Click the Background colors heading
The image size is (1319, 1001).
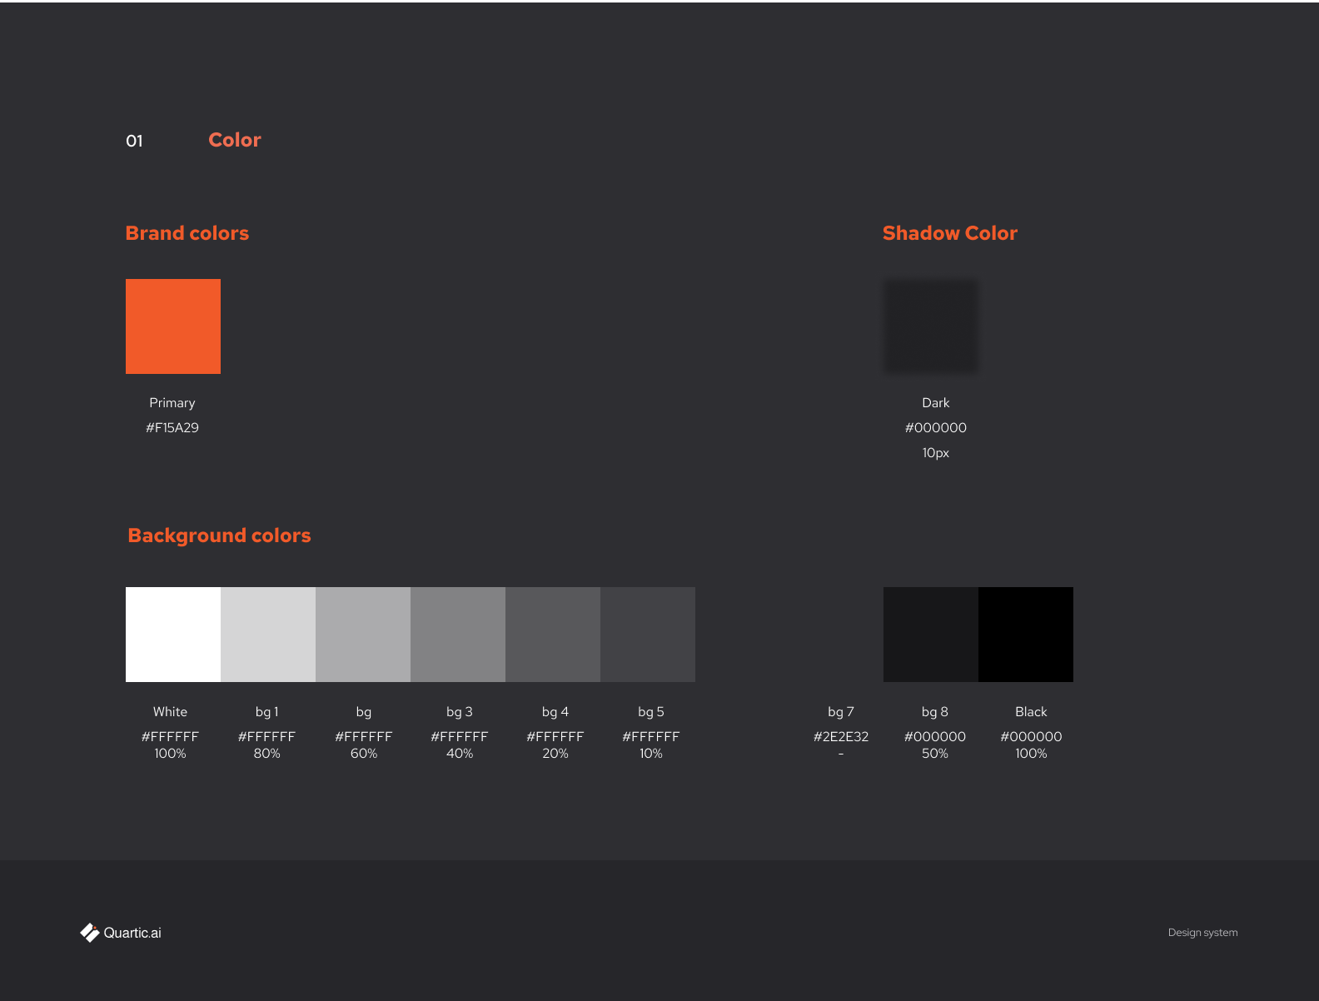point(219,535)
